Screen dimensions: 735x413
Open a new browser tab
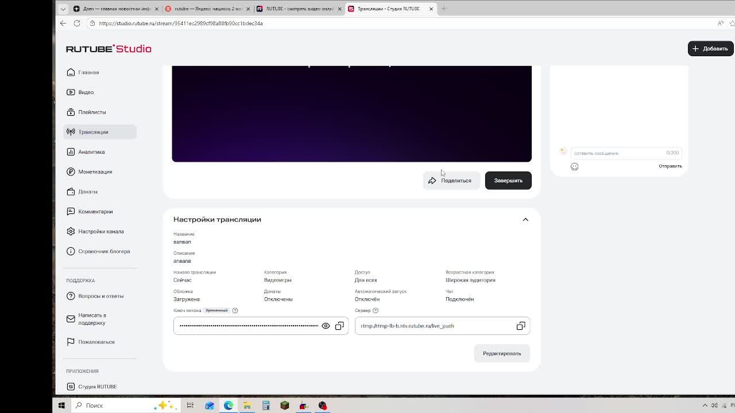pyautogui.click(x=443, y=9)
